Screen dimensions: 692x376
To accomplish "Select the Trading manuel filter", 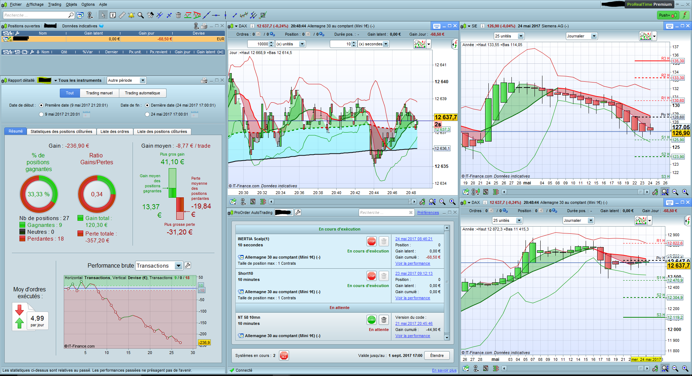I will point(99,93).
